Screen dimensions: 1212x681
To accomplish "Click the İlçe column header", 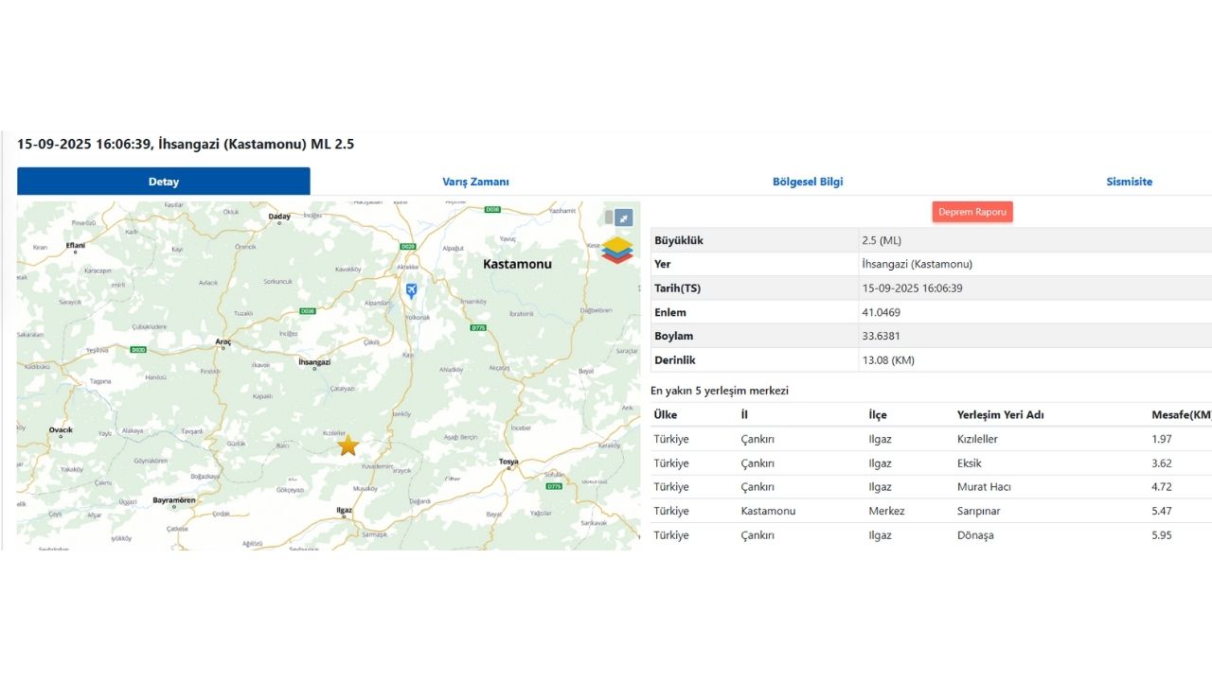I will [878, 415].
